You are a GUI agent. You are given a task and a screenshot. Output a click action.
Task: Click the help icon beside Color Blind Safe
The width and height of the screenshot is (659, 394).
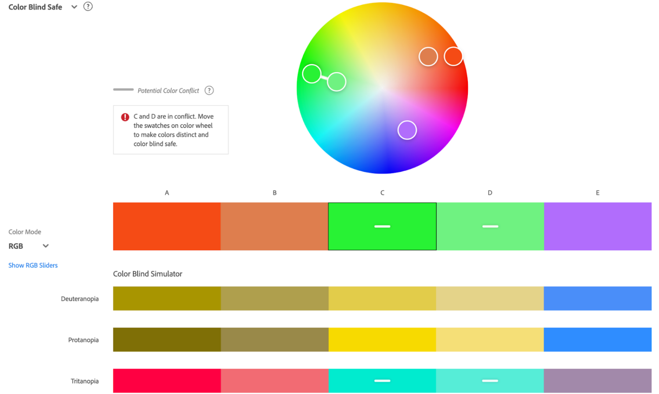[x=87, y=7]
